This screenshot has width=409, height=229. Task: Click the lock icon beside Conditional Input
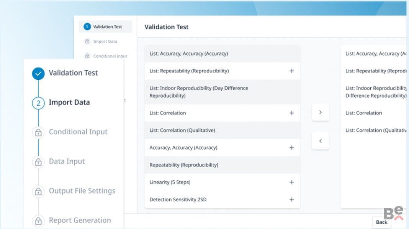(38, 132)
